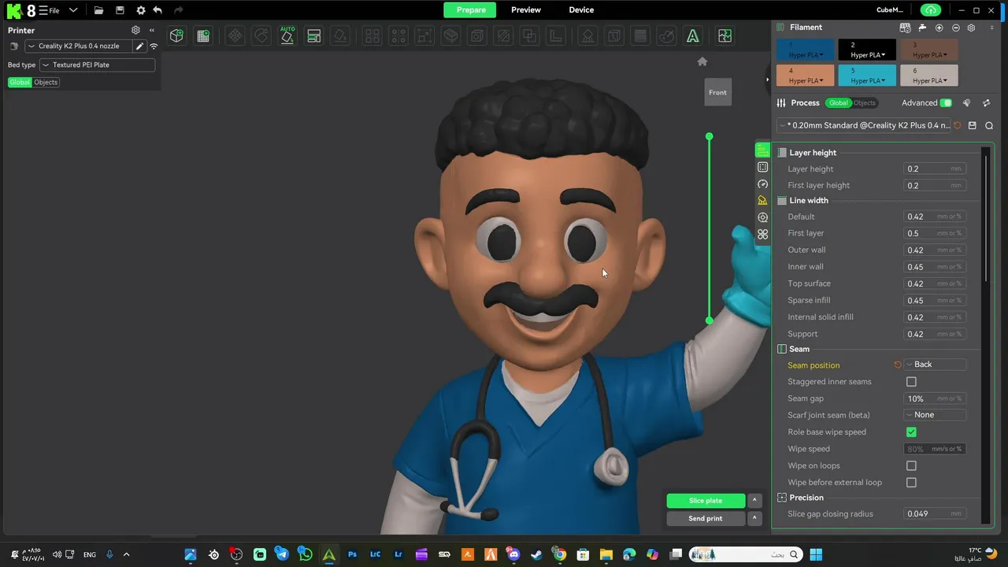The height and width of the screenshot is (567, 1008).
Task: Select filament slot 4 orange swatch
Action: point(806,75)
